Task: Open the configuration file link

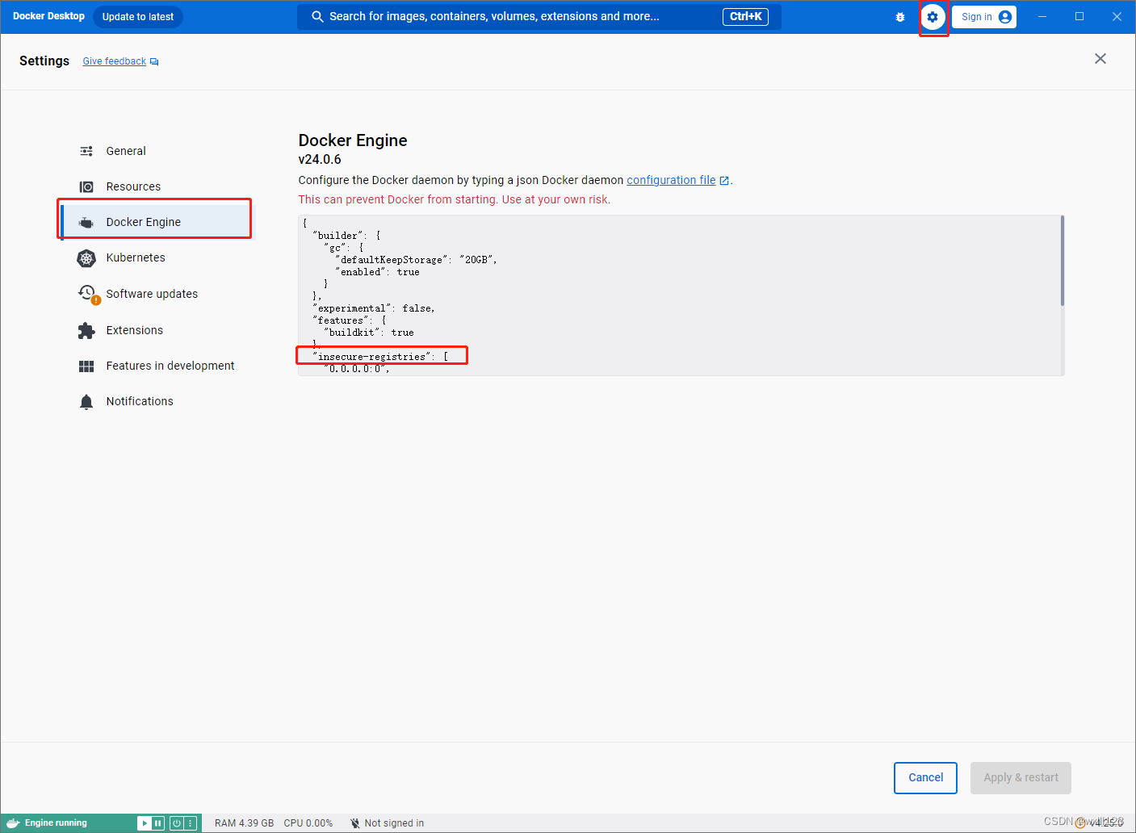Action: click(671, 180)
